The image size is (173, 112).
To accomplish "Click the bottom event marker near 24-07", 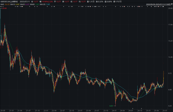I will (x=133, y=108).
